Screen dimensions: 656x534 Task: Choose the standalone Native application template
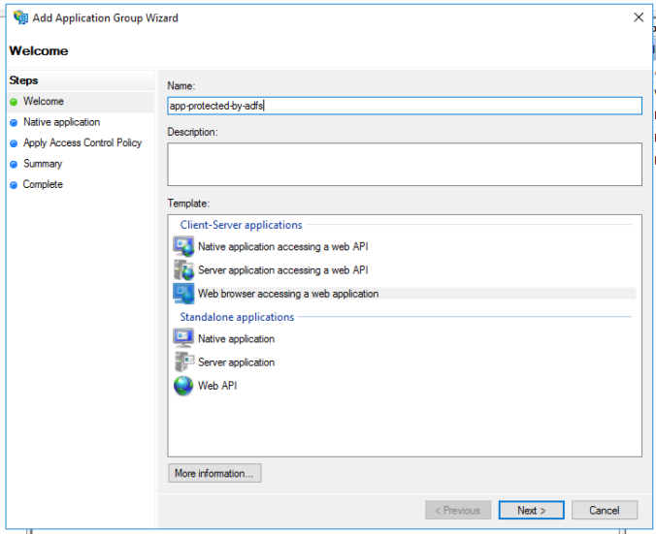[237, 338]
